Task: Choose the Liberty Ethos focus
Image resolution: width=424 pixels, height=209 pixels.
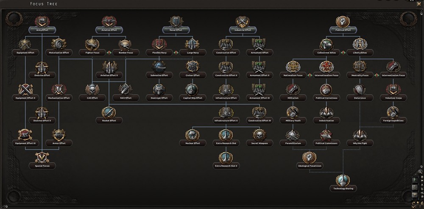Action: click(360, 44)
